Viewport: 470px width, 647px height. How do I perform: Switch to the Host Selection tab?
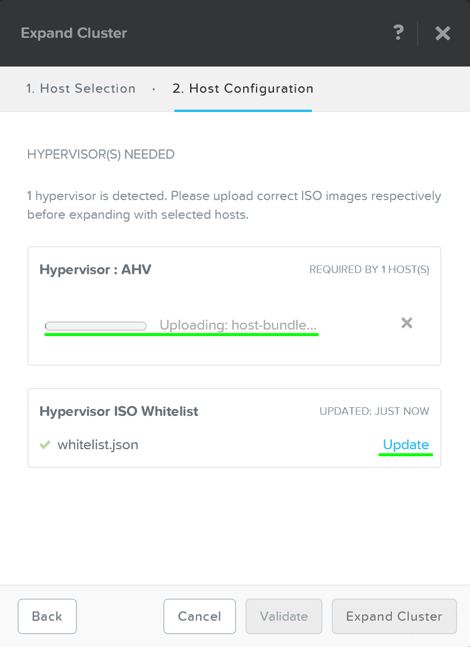coord(80,89)
